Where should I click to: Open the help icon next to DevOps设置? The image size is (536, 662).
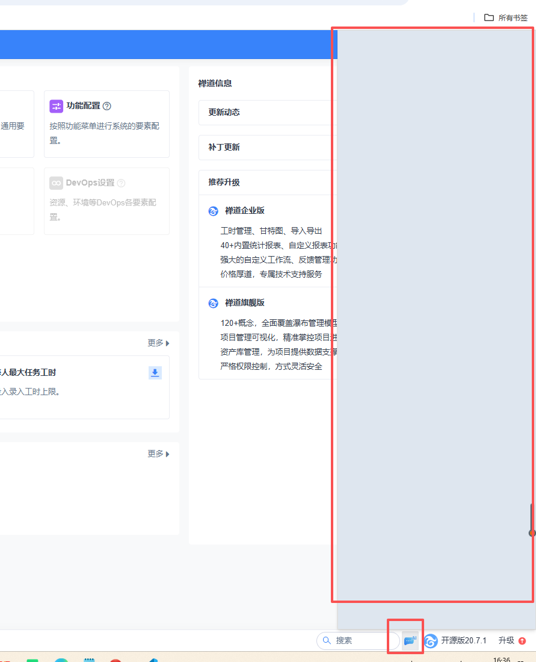click(121, 183)
